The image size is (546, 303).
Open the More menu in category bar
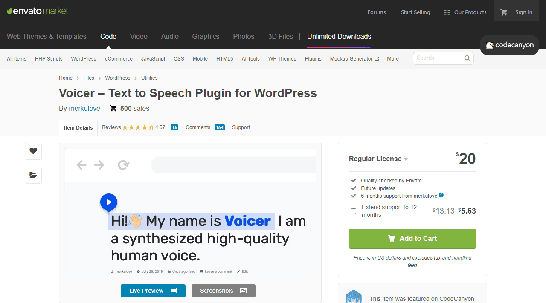click(x=392, y=59)
